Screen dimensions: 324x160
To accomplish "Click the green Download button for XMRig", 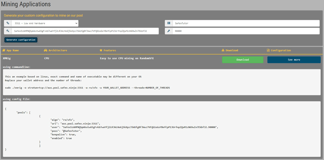I will [x=243, y=60].
